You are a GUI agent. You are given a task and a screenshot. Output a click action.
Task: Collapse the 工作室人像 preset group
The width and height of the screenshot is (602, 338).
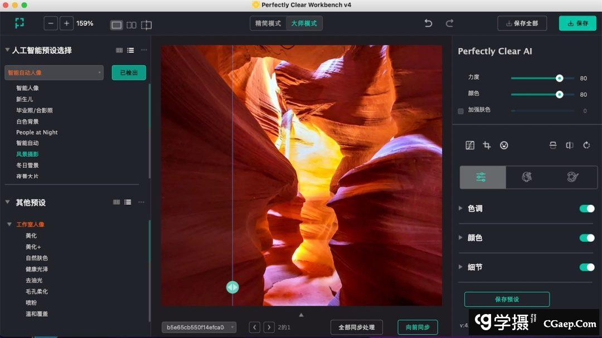pos(9,224)
